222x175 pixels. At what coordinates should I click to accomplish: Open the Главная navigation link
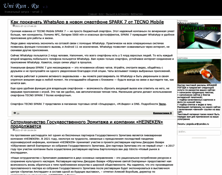click(92, 14)
